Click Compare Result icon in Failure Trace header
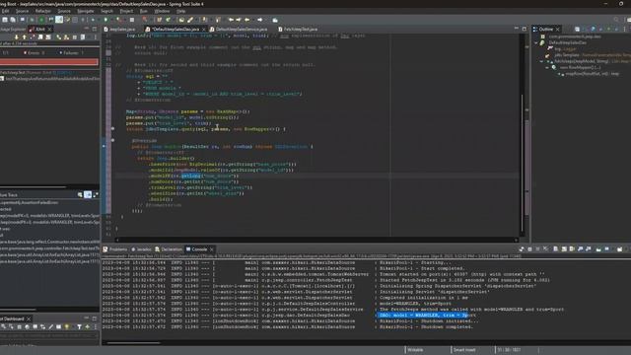 (x=96, y=195)
